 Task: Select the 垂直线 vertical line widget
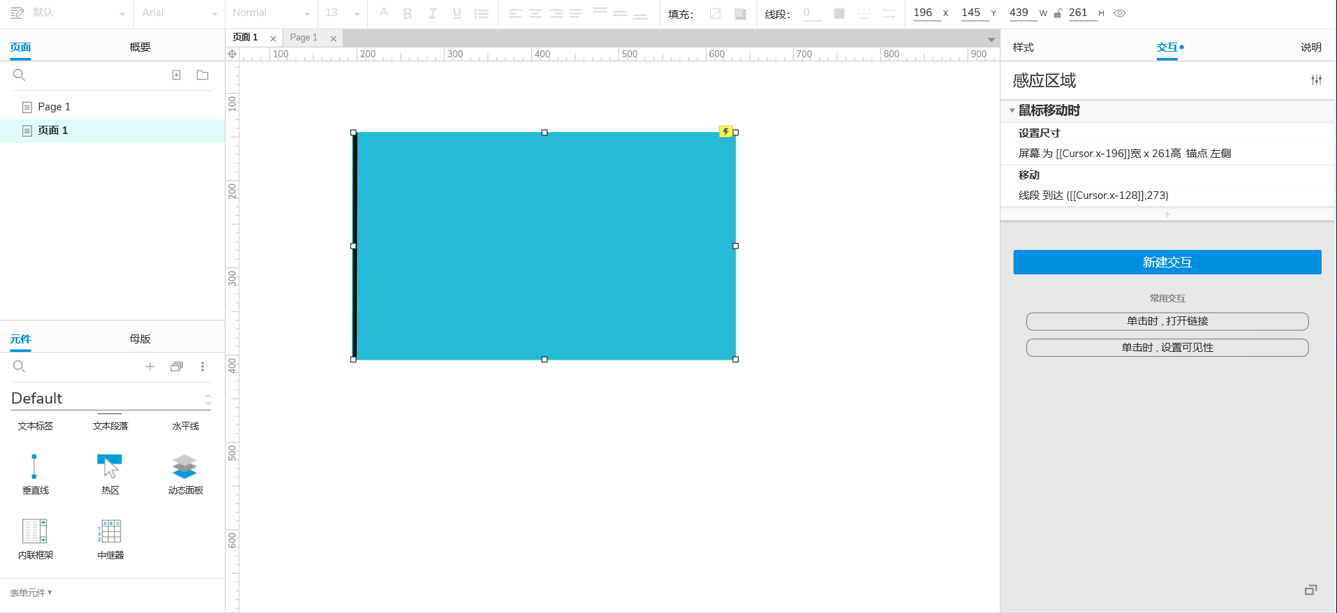tap(35, 474)
